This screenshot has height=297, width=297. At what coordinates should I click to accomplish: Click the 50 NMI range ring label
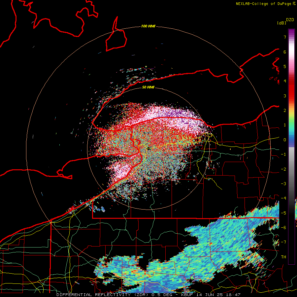148,87
